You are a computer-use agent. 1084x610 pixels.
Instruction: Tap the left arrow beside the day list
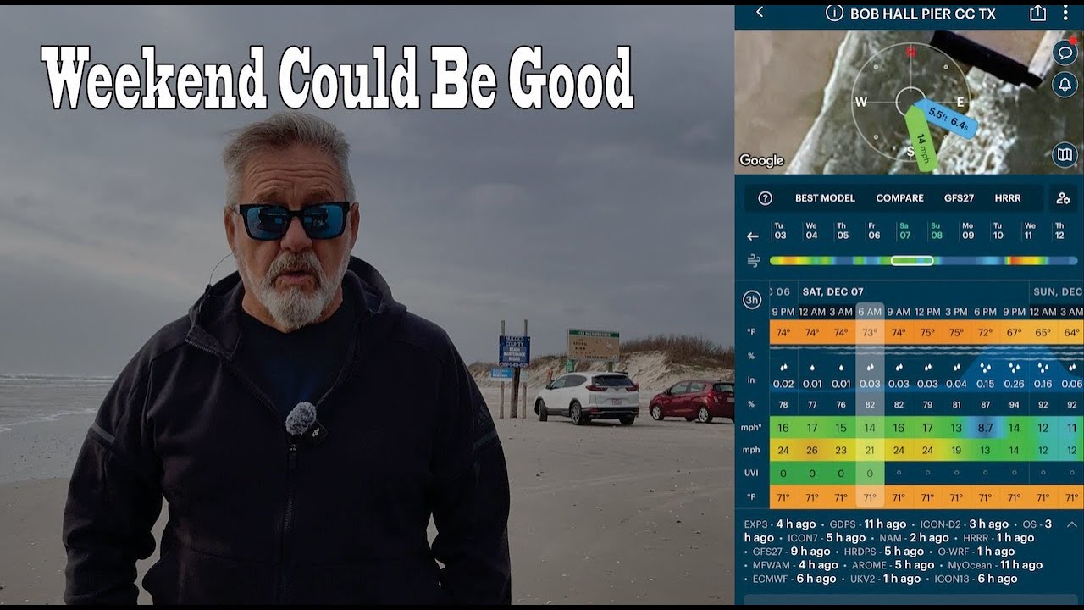(752, 236)
